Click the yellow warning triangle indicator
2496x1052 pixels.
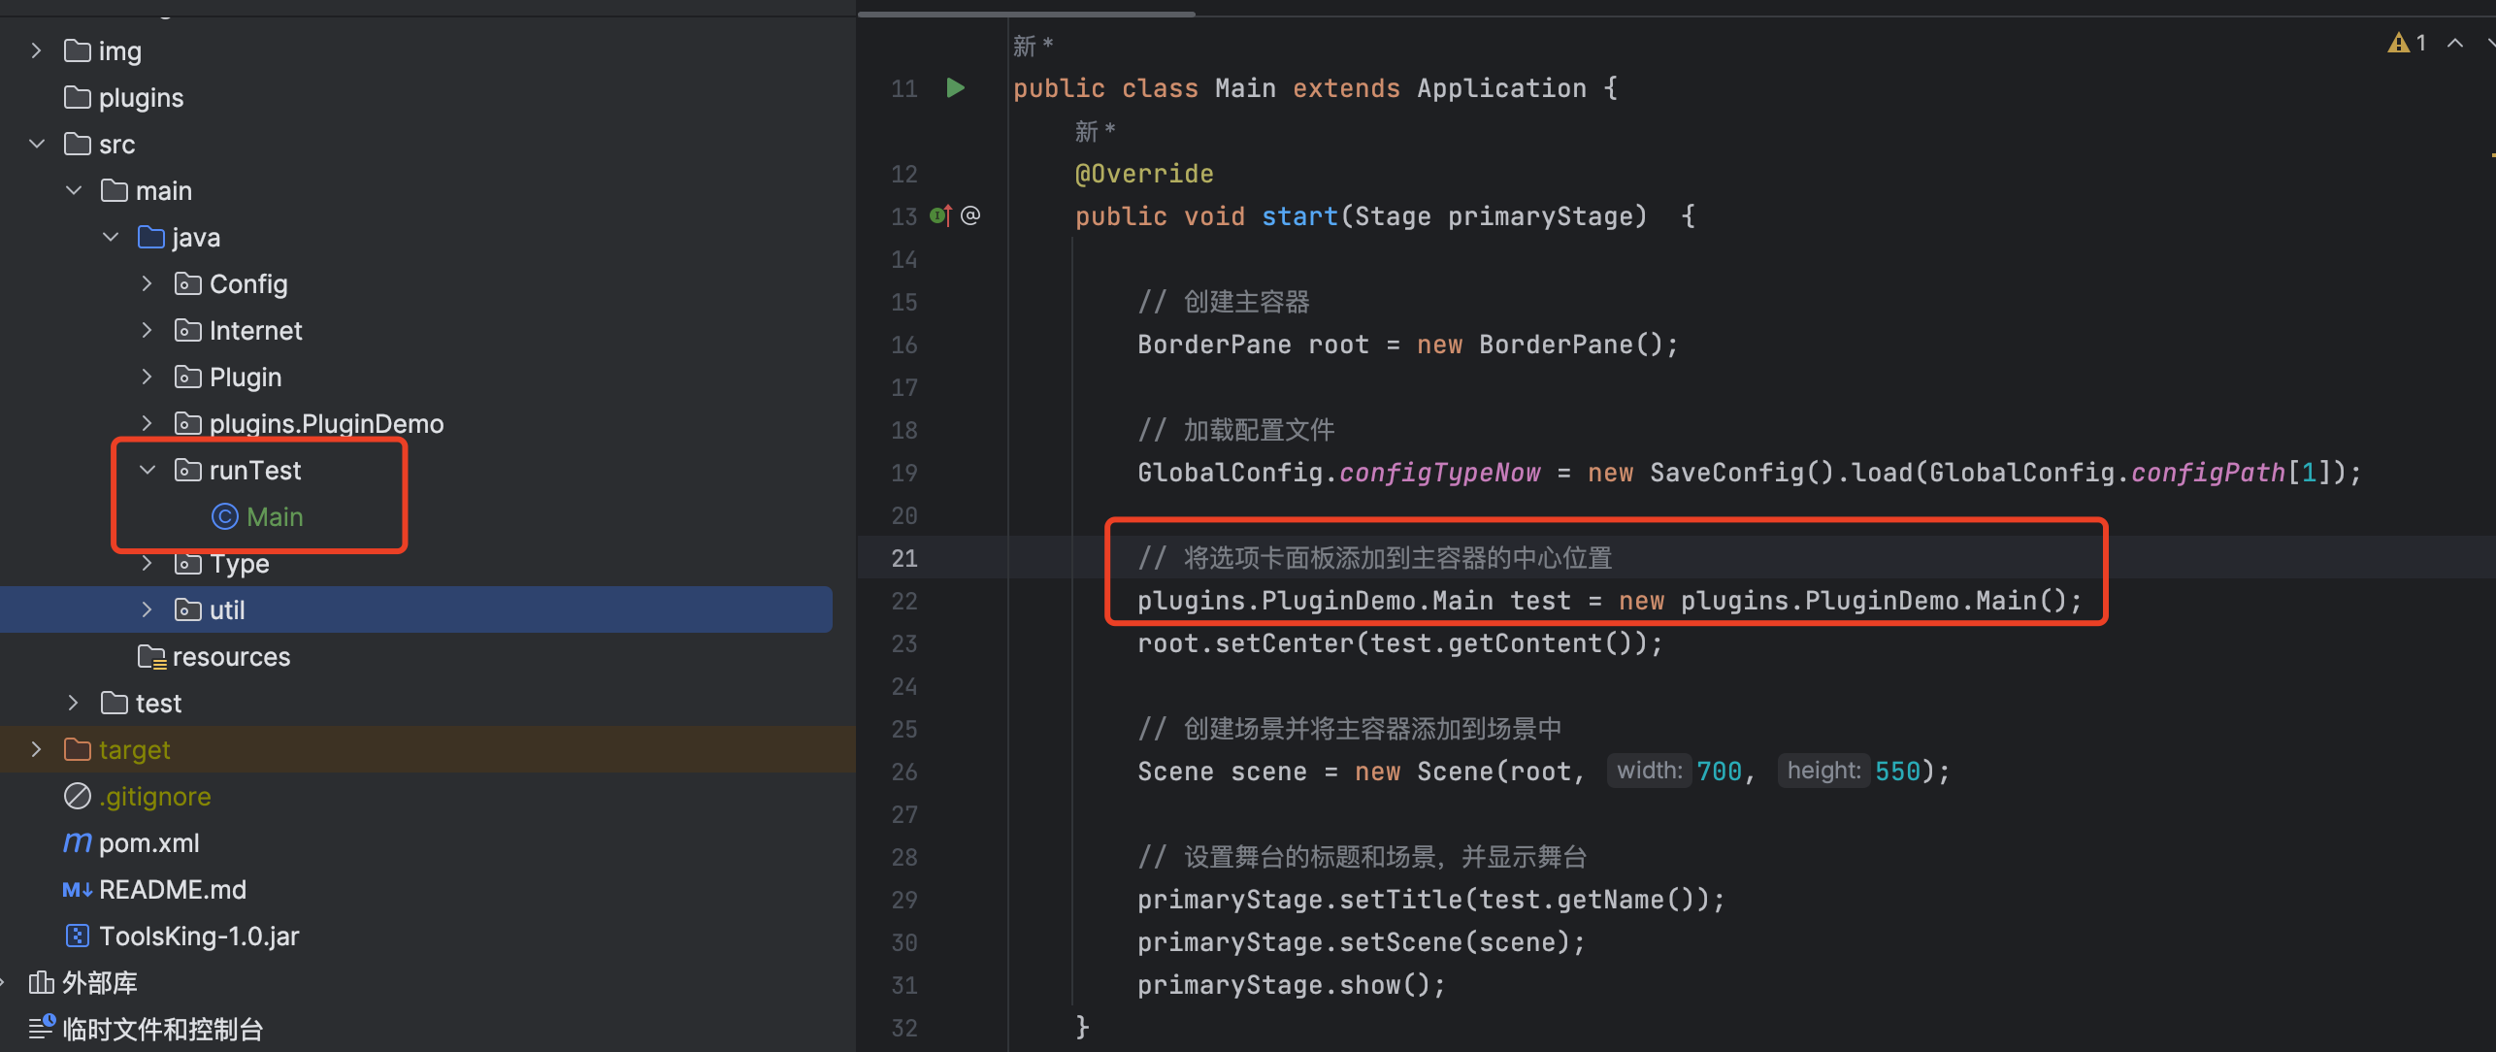click(2398, 43)
